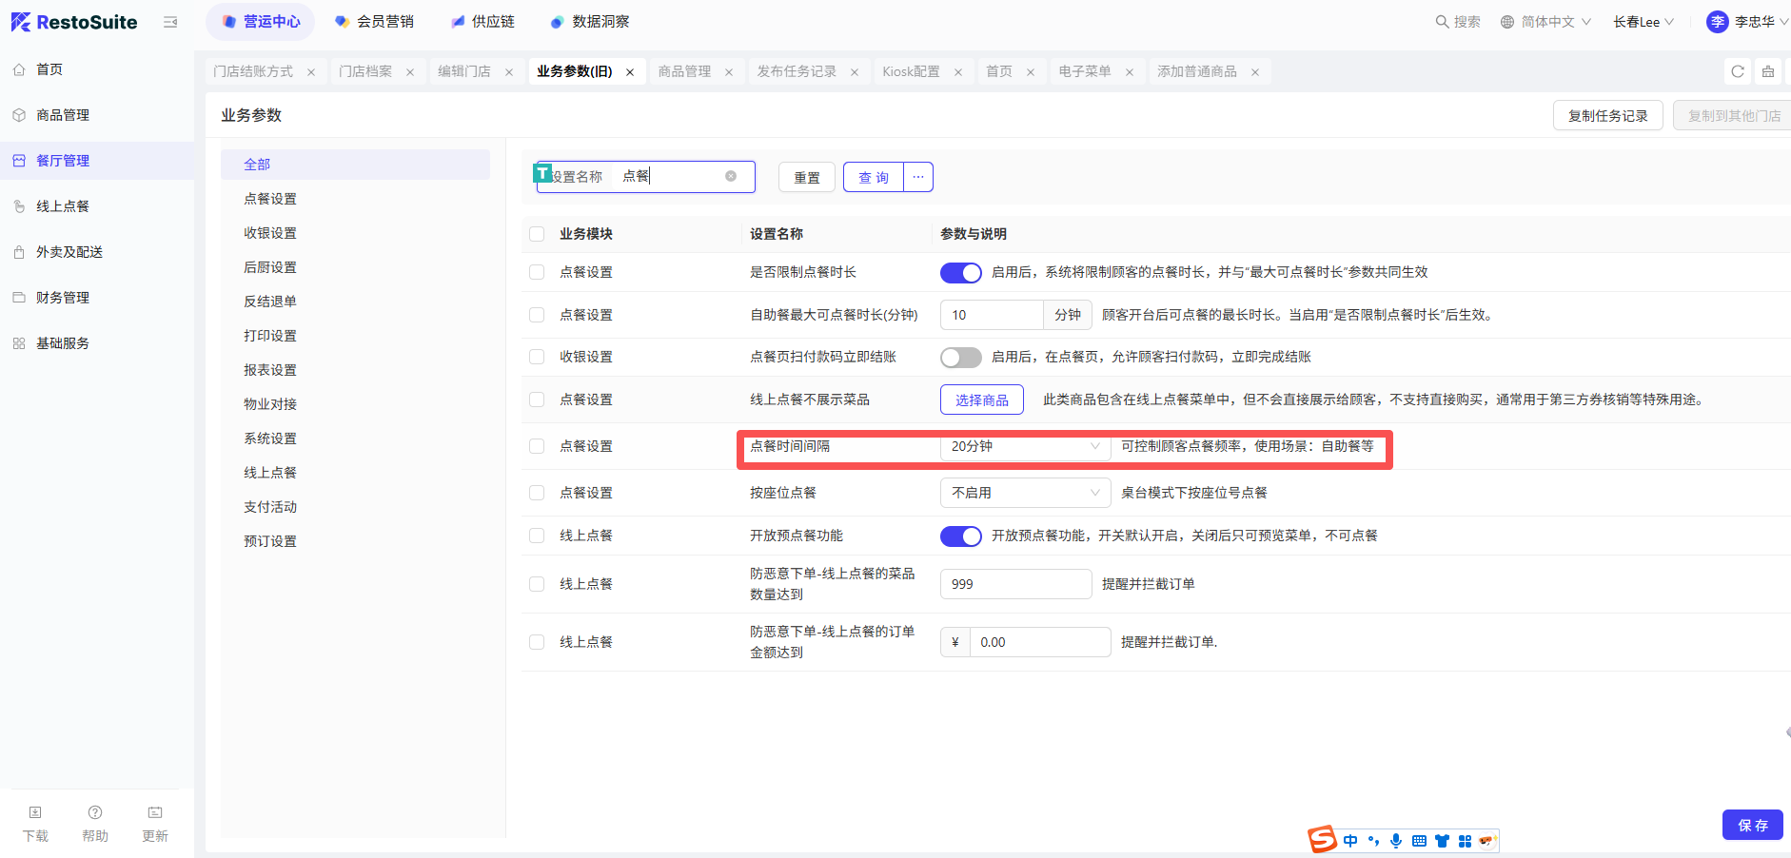Image resolution: width=1791 pixels, height=858 pixels.
Task: Open the 帮助 help icon
Action: coord(95,812)
